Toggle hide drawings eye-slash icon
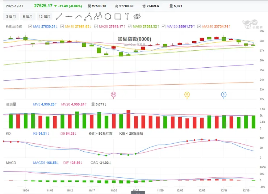Viewport: 268px width, 194px height. coord(137,17)
